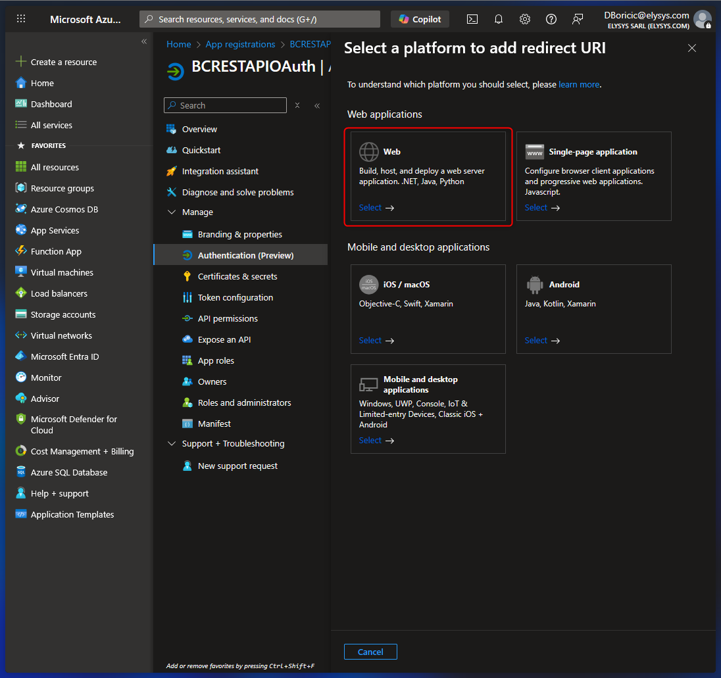Viewport: 721px width, 678px height.
Task: Open portal settings gear icon
Action: 525,19
